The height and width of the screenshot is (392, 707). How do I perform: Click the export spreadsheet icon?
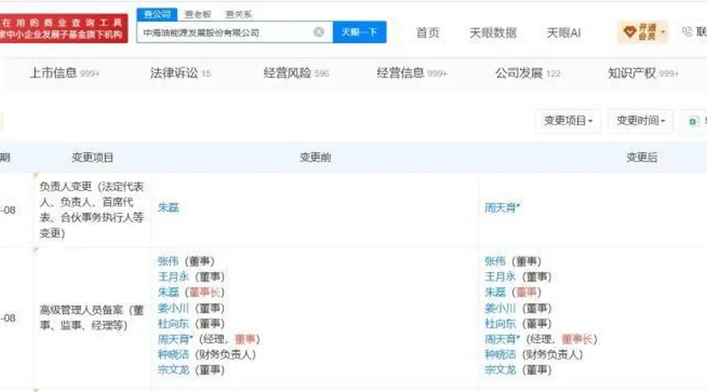694,121
